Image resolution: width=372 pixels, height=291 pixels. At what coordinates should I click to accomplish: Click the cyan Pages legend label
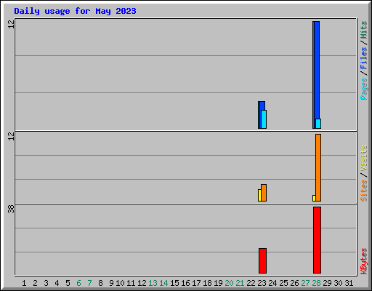(363, 89)
